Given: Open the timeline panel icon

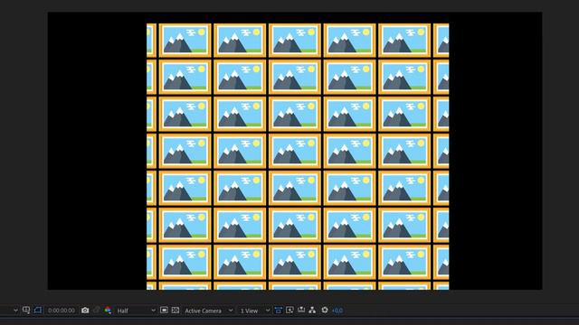Looking at the screenshot, I should pyautogui.click(x=301, y=311).
